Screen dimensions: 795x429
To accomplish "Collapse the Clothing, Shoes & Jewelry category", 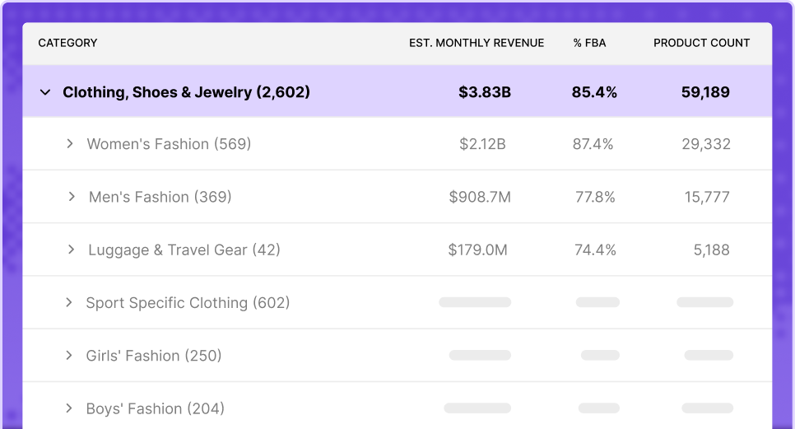I will point(45,92).
